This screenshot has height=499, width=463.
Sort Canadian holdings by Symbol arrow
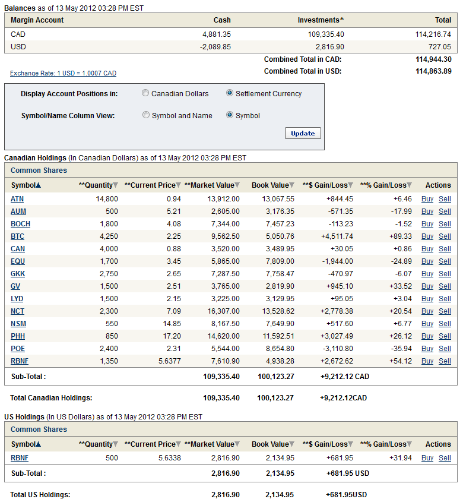pyautogui.click(x=39, y=185)
